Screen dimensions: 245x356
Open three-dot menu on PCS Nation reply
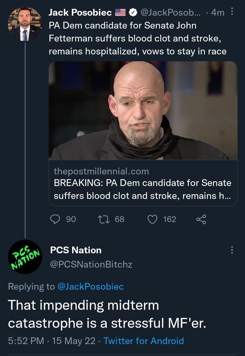point(232,250)
